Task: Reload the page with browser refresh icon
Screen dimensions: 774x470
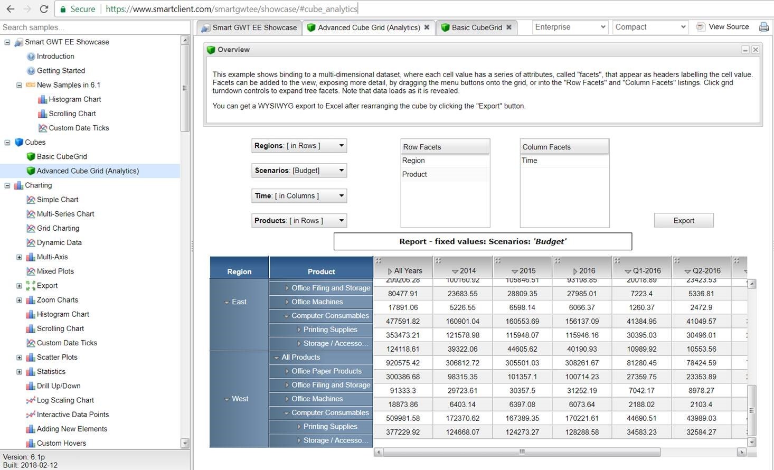Action: click(44, 9)
